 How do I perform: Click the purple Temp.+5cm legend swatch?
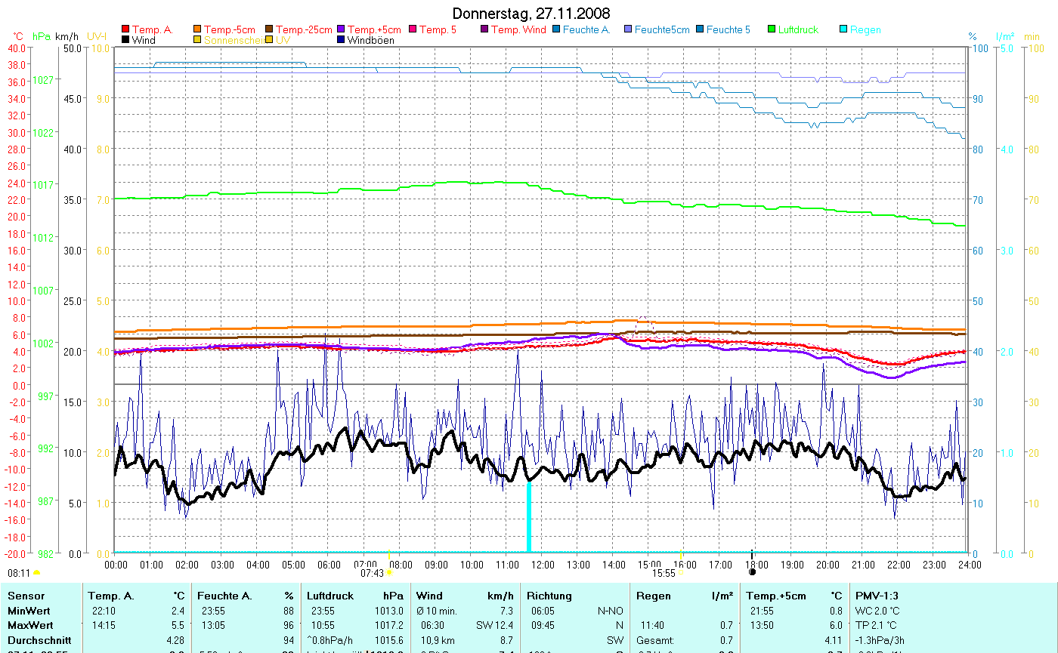tap(342, 30)
